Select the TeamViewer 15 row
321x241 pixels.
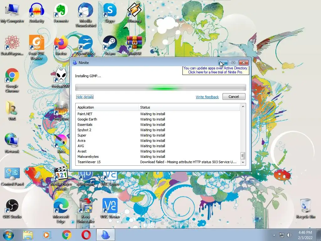coord(158,162)
